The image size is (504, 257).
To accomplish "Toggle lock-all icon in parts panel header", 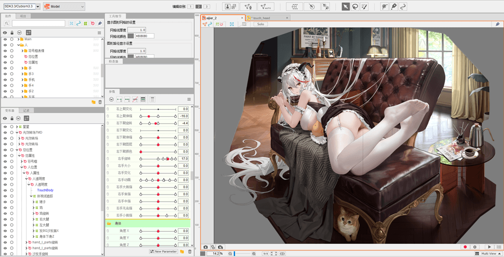I will tap(12, 33).
